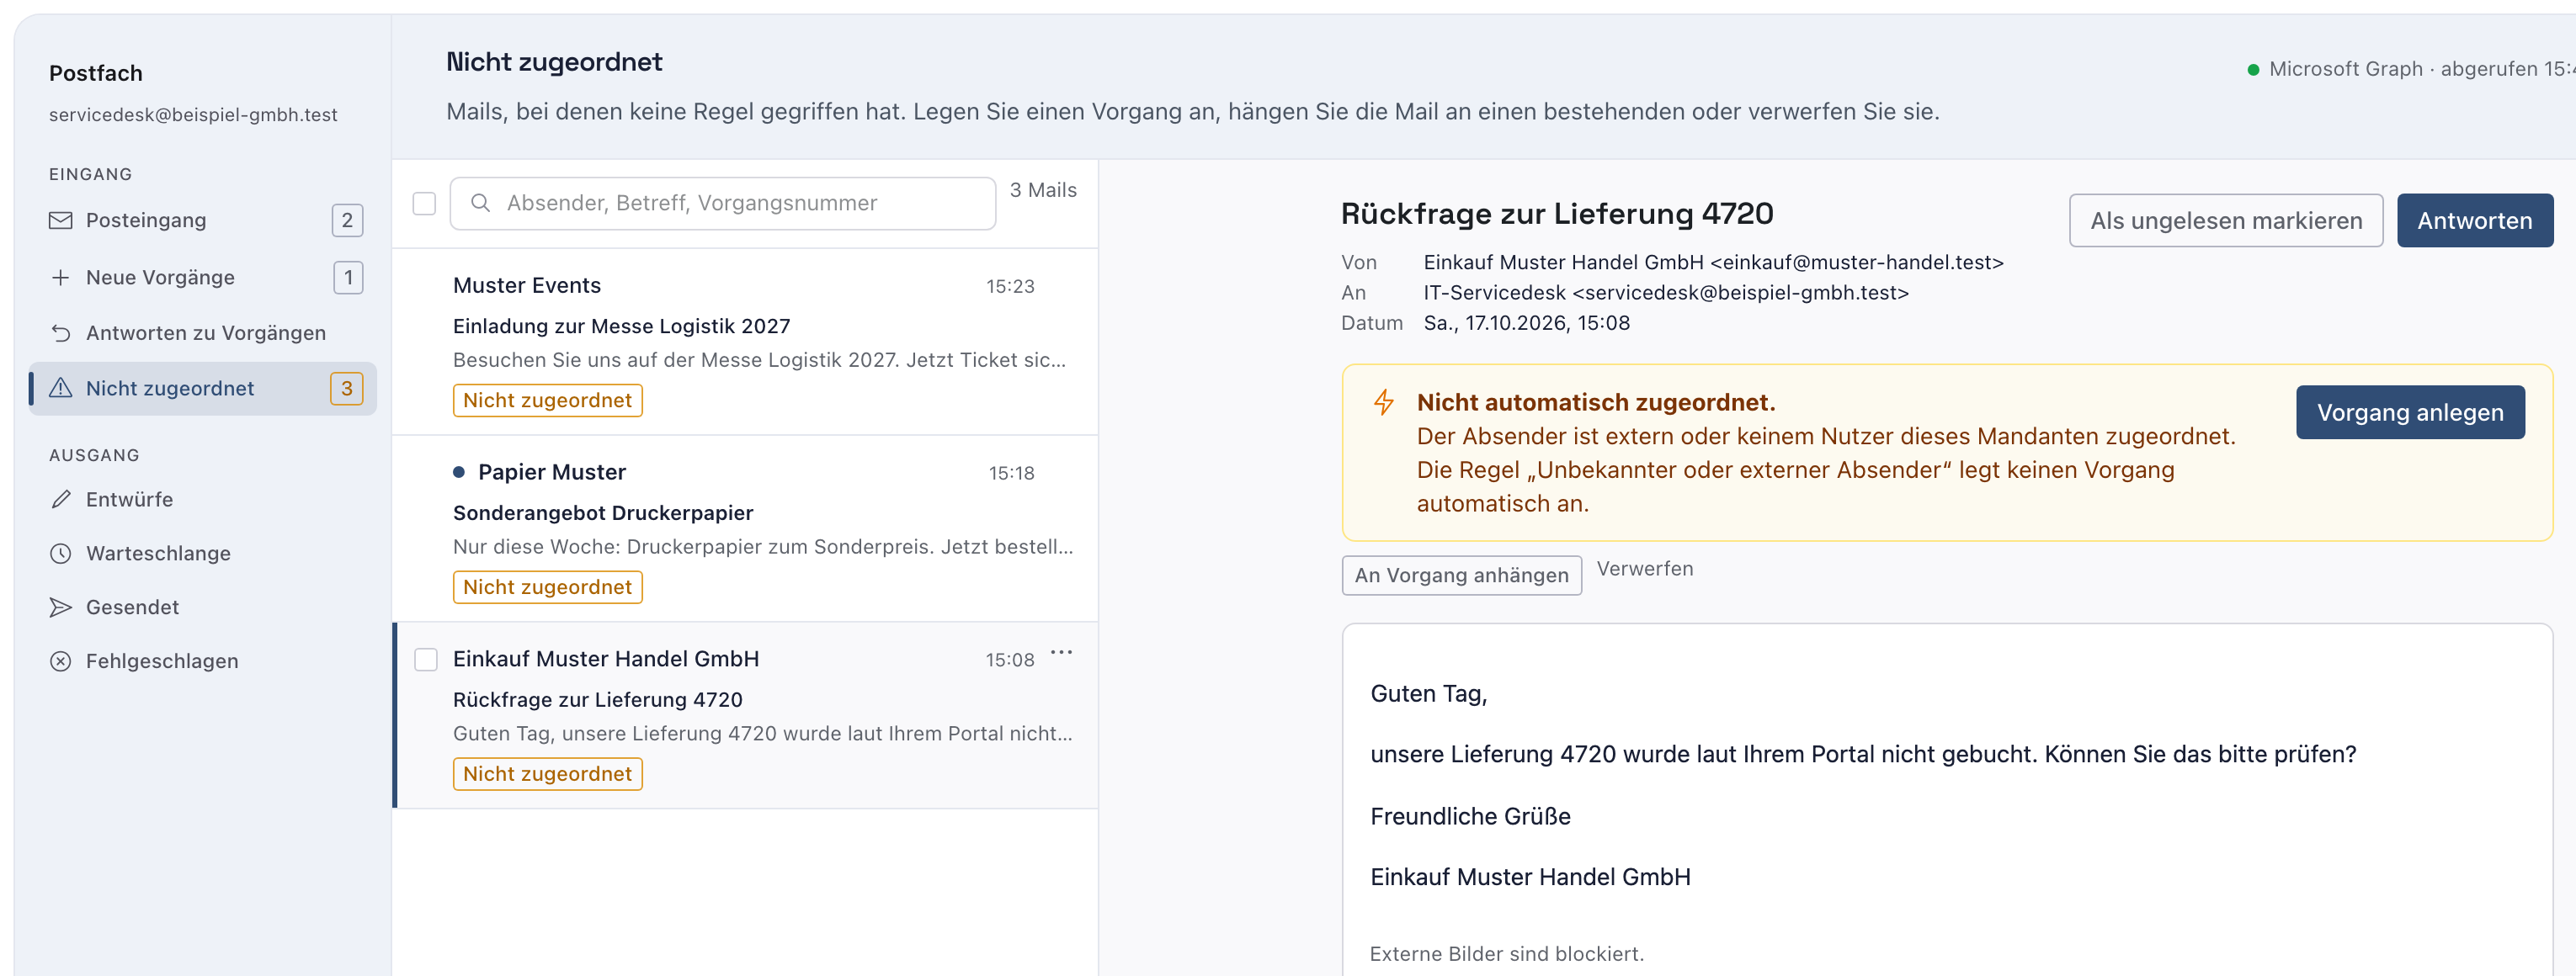
Task: Open the three-dot menu on Einkauf Muster Handel mail
Action: (1061, 652)
